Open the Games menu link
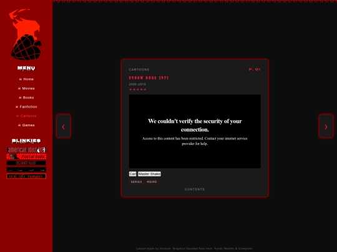Viewport: 337px width, 252px height. pos(26,125)
